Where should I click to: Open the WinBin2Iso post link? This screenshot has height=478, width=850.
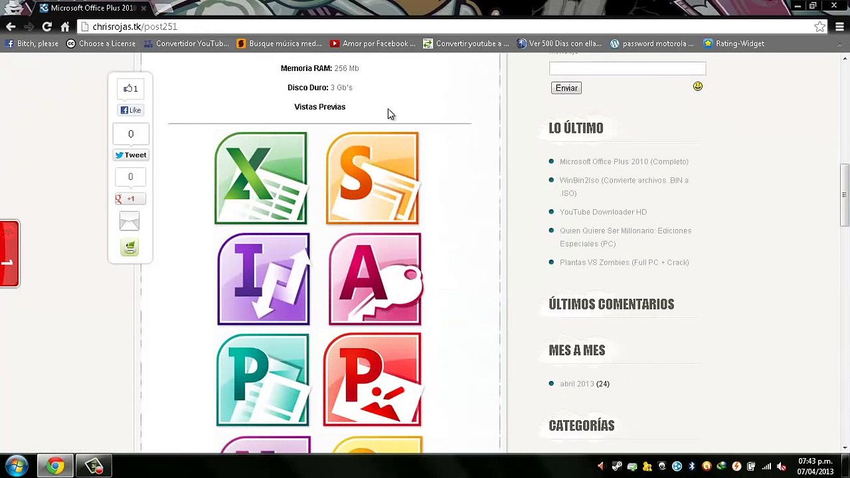coord(624,187)
